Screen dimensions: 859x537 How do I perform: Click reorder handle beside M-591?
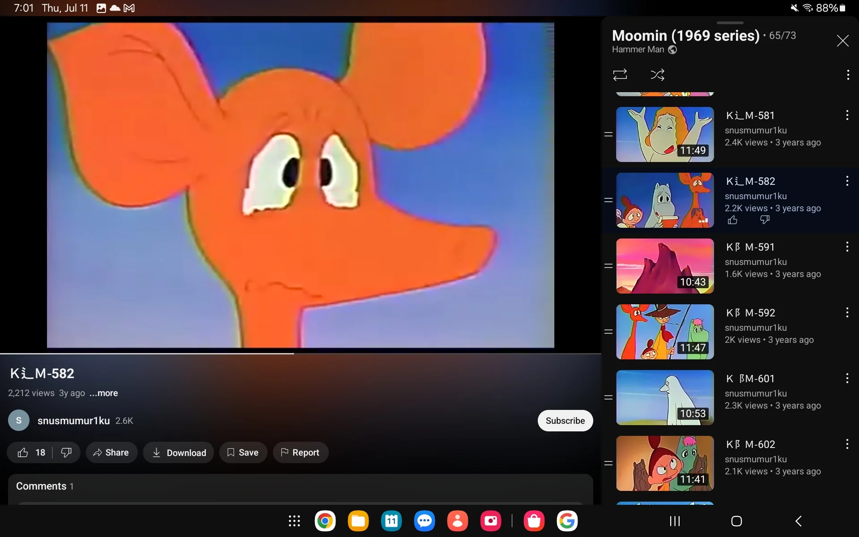[608, 266]
